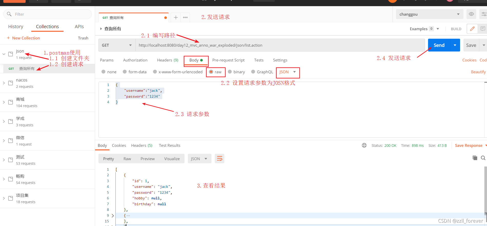This screenshot has height=226, width=487.
Task: Copy response with the copy icon
Action: (475, 158)
